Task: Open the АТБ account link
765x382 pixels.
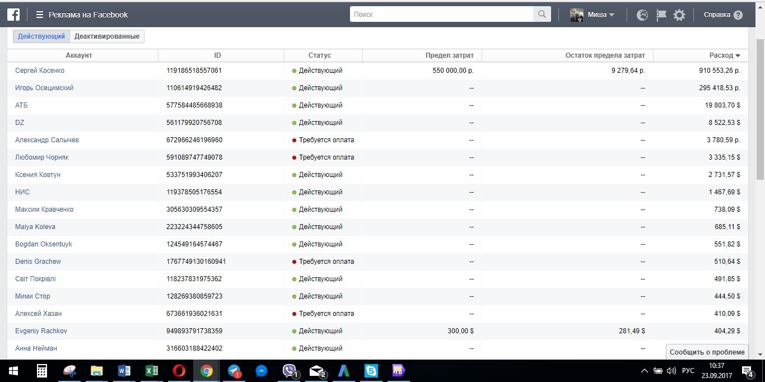Action: coord(21,105)
